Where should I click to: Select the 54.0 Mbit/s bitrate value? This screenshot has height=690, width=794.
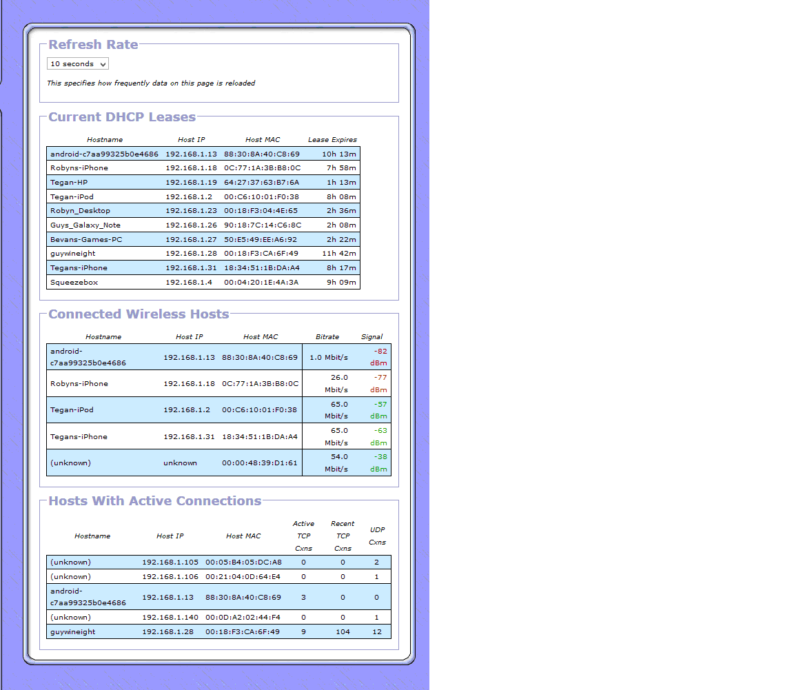tap(336, 463)
